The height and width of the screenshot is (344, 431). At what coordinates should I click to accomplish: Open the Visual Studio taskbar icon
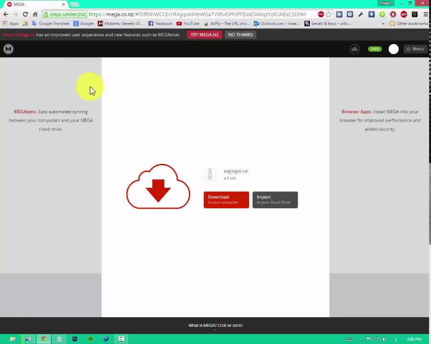[28, 339]
